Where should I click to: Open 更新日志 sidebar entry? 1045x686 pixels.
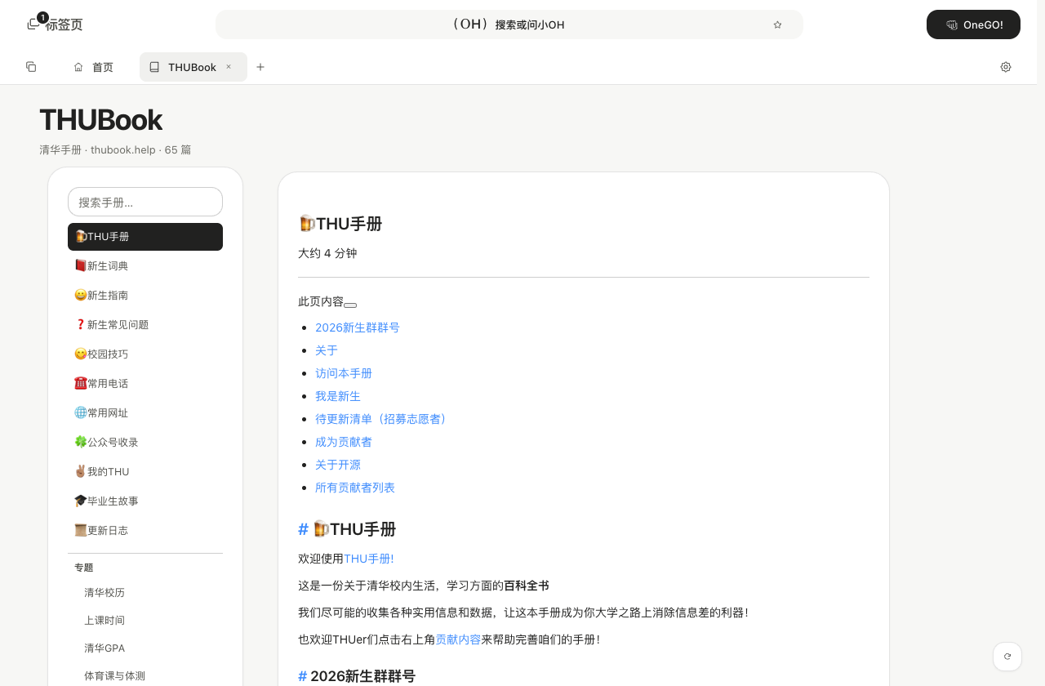(145, 531)
